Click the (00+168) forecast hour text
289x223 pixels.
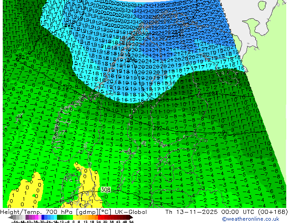273,212
